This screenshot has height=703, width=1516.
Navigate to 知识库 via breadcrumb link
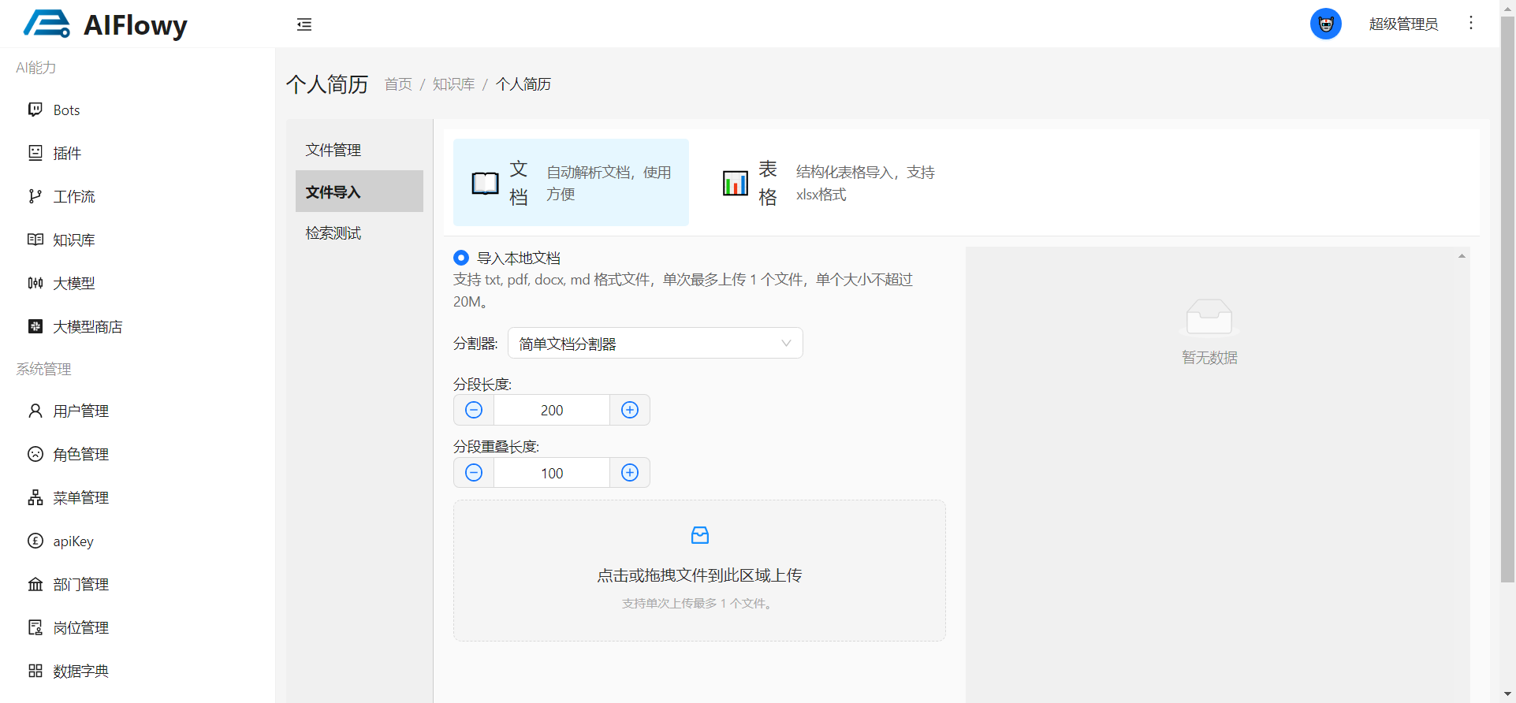pyautogui.click(x=453, y=84)
